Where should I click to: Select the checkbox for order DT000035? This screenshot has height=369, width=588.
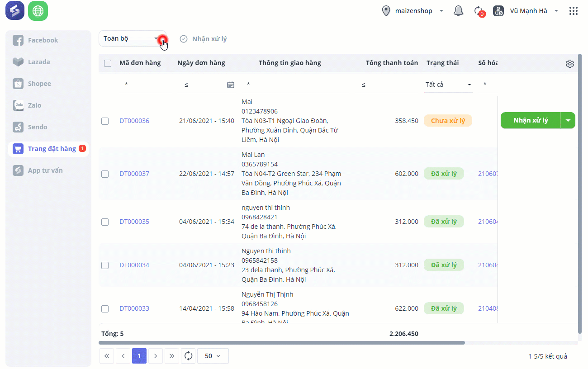click(x=105, y=222)
